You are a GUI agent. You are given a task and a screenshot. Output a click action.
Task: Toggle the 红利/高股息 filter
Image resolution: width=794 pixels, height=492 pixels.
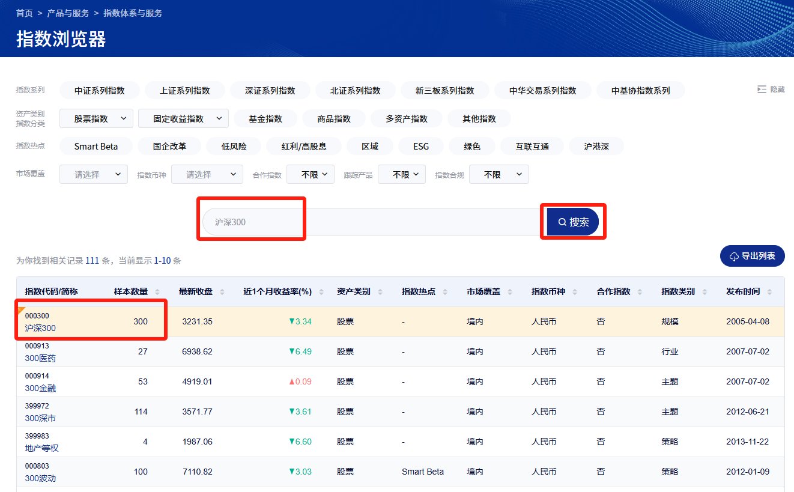tap(304, 146)
